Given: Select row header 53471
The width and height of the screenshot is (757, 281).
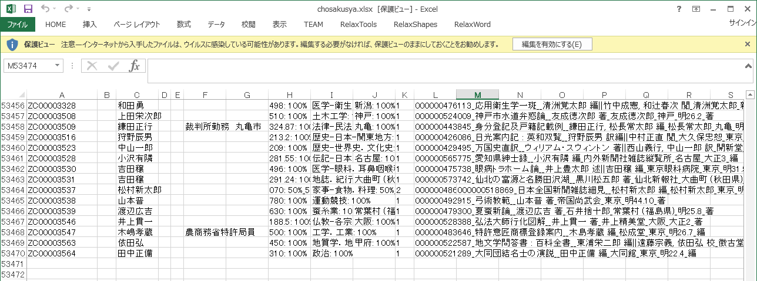Looking at the screenshot, I should click(13, 263).
